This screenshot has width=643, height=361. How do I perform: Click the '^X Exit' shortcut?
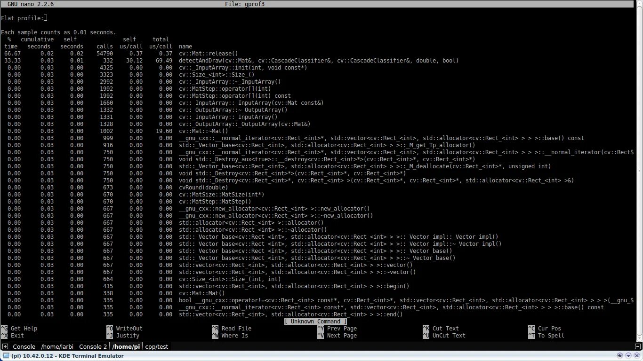[x=12, y=336]
